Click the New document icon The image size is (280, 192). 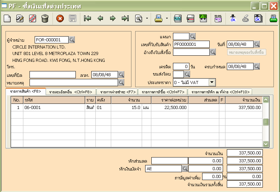(7, 18)
